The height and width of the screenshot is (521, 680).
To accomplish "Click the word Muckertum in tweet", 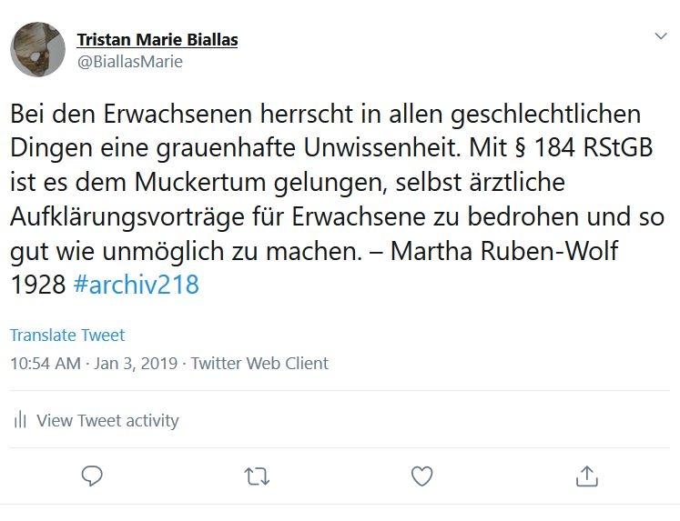I will [x=200, y=183].
